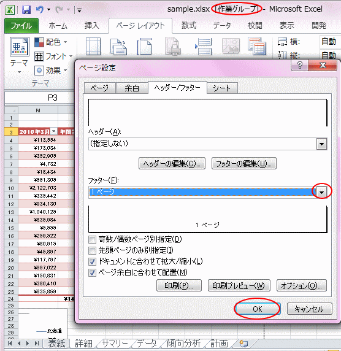
Task: Open the テーマ themes gallery button
Action: pyautogui.click(x=19, y=55)
